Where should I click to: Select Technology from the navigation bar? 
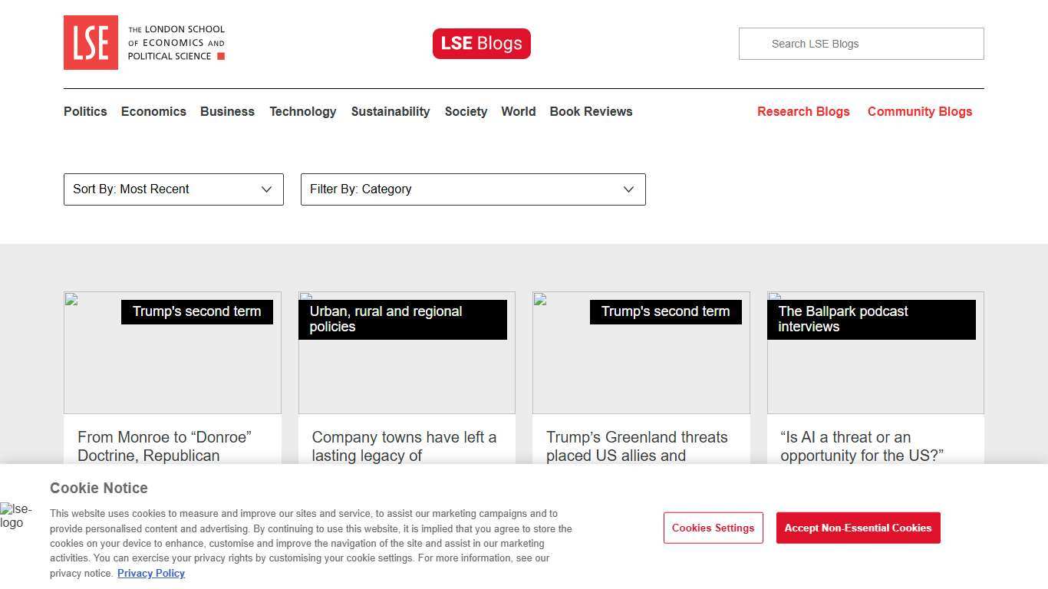(302, 111)
